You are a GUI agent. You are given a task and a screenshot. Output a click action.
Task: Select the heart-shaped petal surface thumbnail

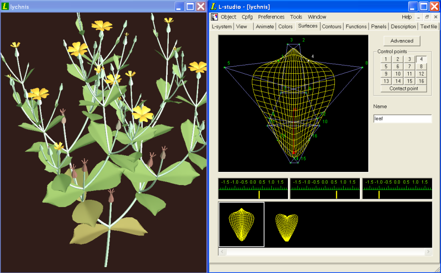click(x=287, y=228)
